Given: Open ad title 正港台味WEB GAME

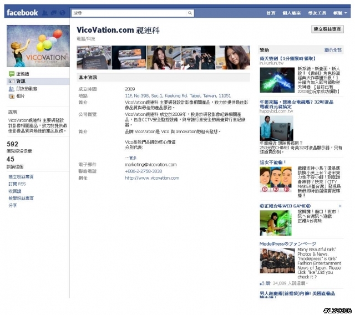Looking at the screenshot, I should point(285,206).
